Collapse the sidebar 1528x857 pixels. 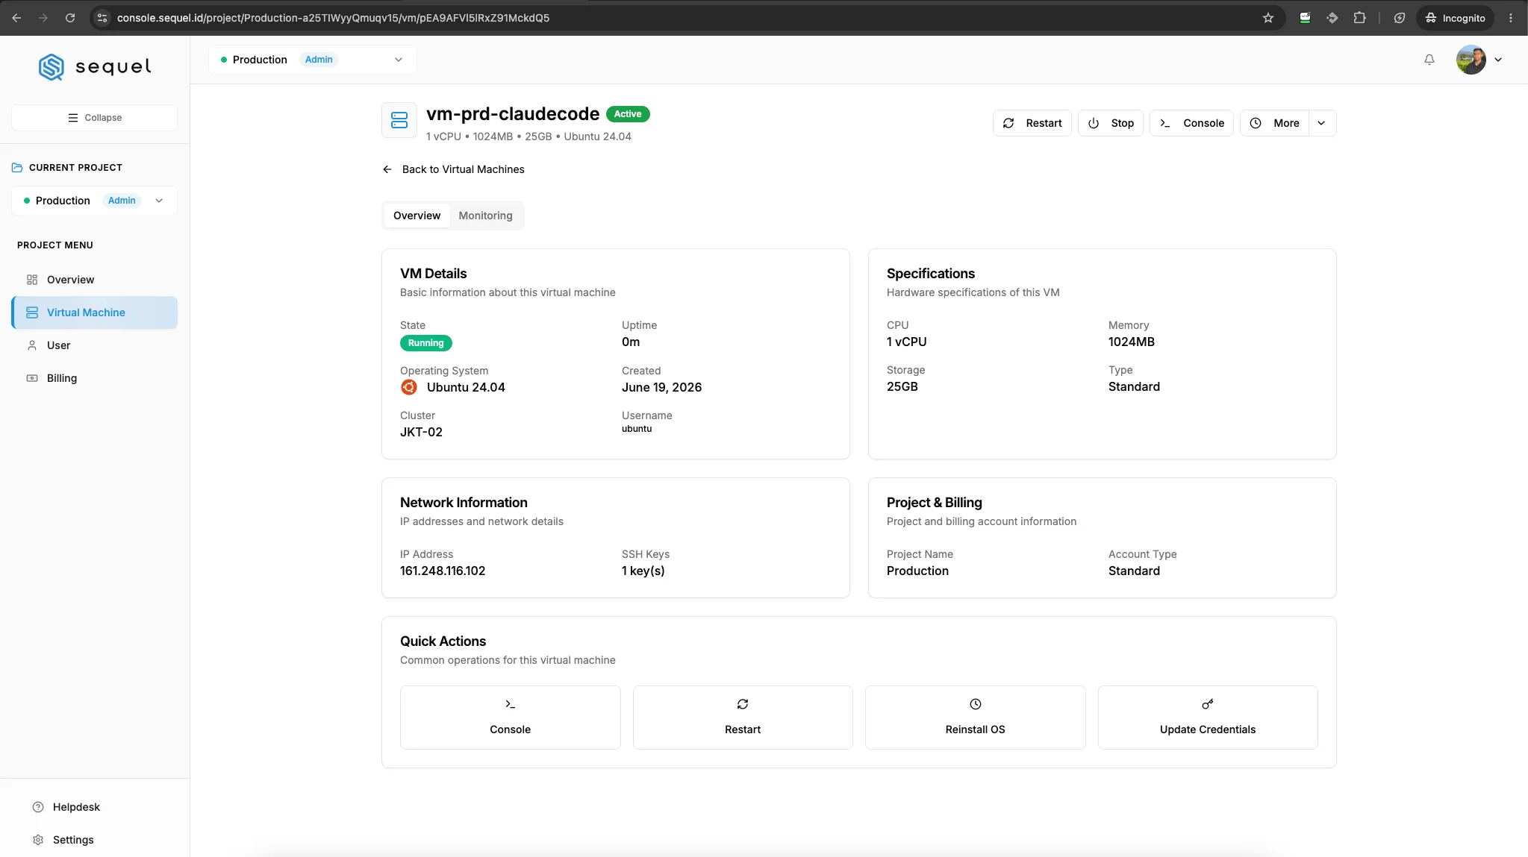coord(94,118)
